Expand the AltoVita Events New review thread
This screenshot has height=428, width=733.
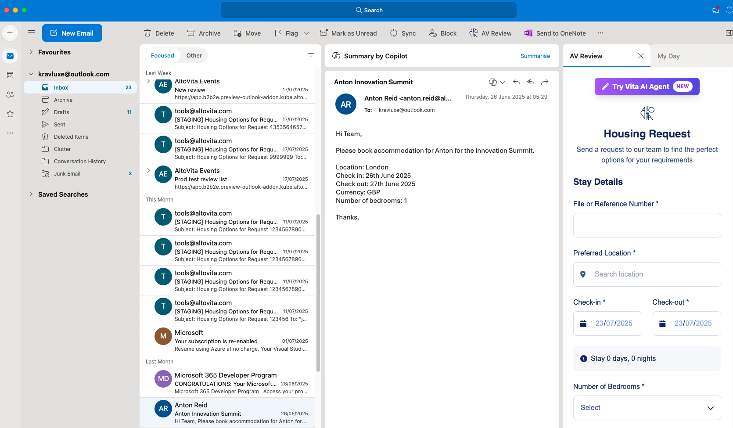pyautogui.click(x=148, y=81)
